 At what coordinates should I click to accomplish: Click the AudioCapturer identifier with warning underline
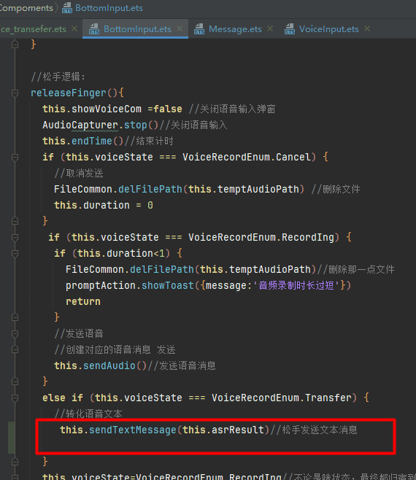click(x=80, y=125)
